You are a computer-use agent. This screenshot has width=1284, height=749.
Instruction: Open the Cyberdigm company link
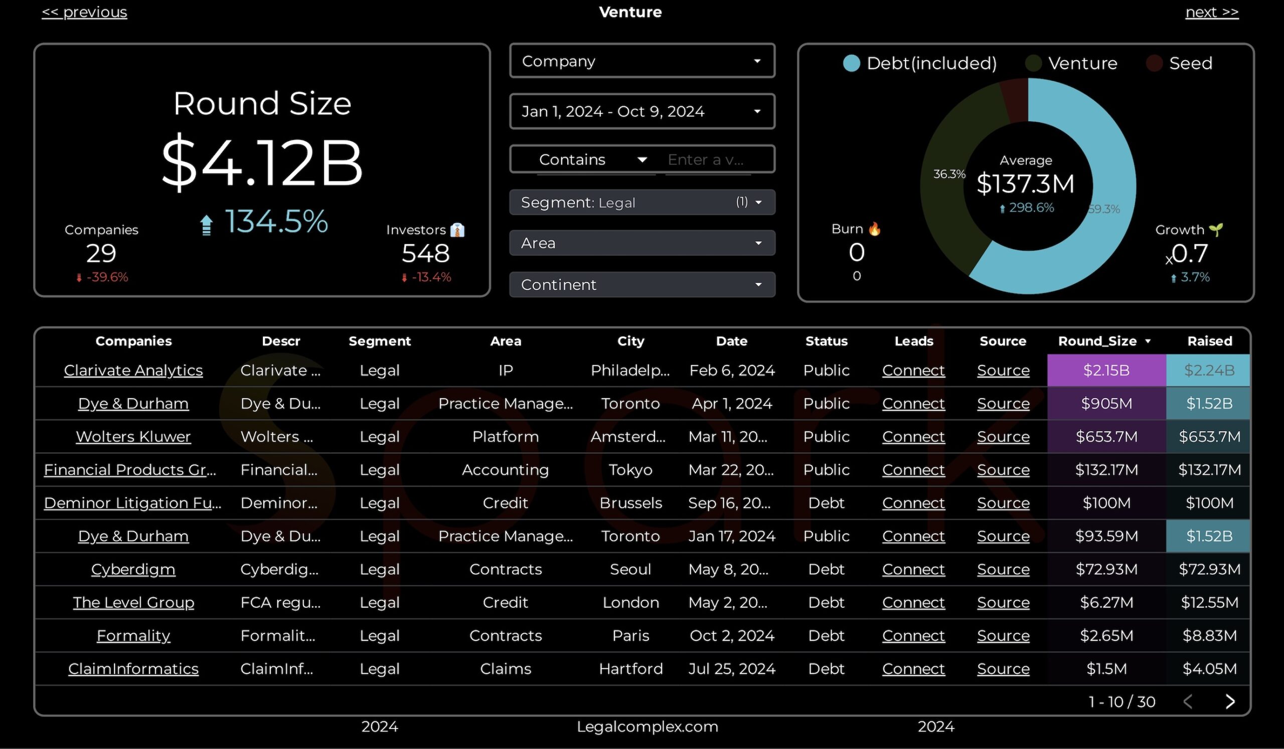[x=133, y=569]
